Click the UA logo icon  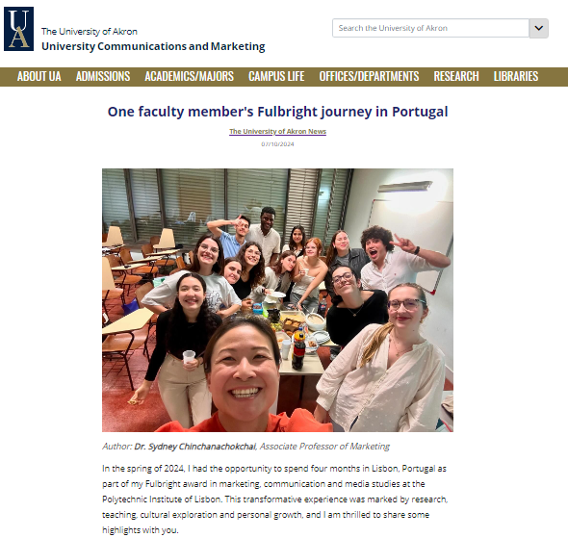[x=19, y=29]
